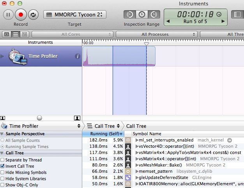Collapse the Call Tree options section
The image size is (244, 188).
click(x=2, y=153)
